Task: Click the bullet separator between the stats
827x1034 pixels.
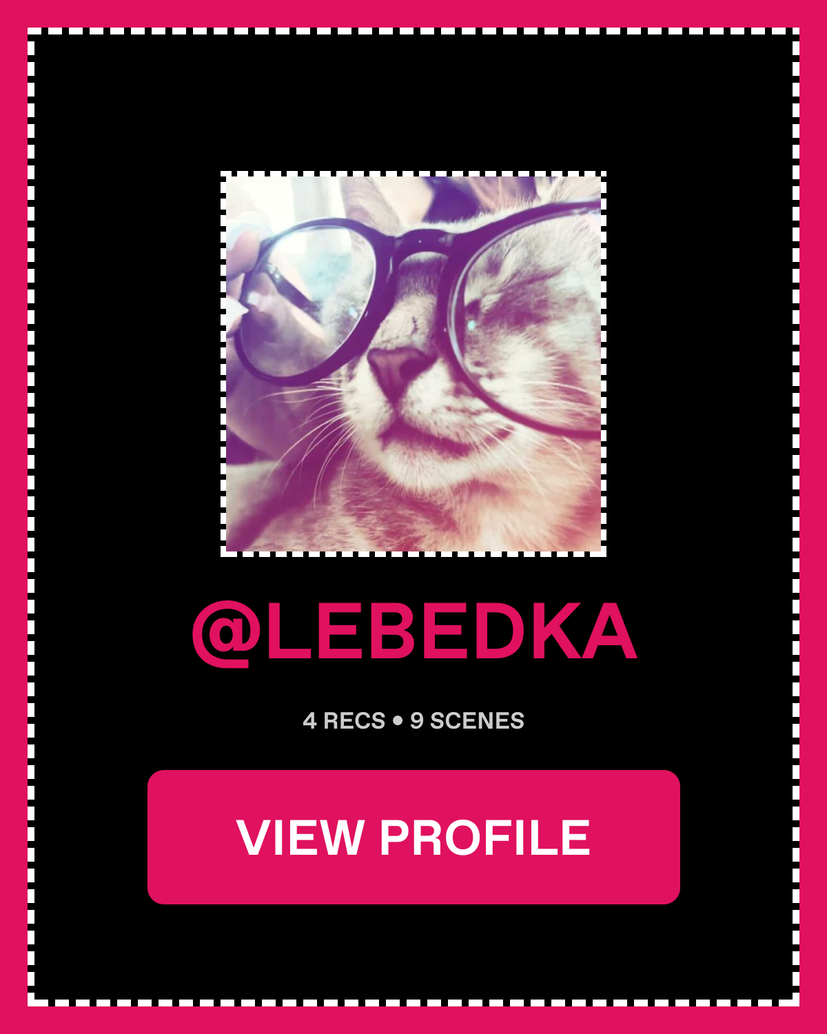Action: 398,721
